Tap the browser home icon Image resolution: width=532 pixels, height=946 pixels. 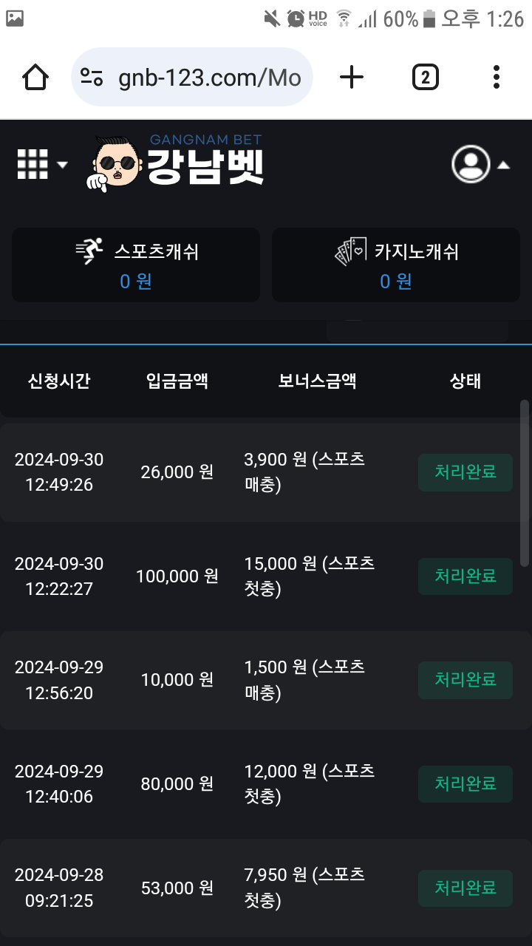tap(35, 77)
